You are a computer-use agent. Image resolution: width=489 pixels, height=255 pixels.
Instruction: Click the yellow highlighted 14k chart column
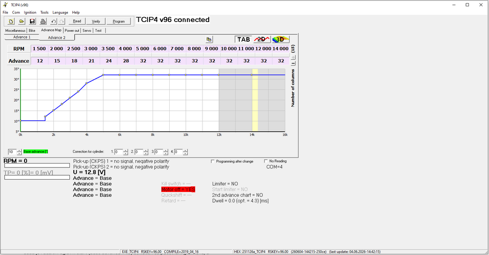(255, 100)
